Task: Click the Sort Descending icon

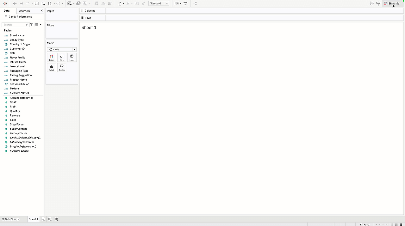Action: tap(110, 3)
